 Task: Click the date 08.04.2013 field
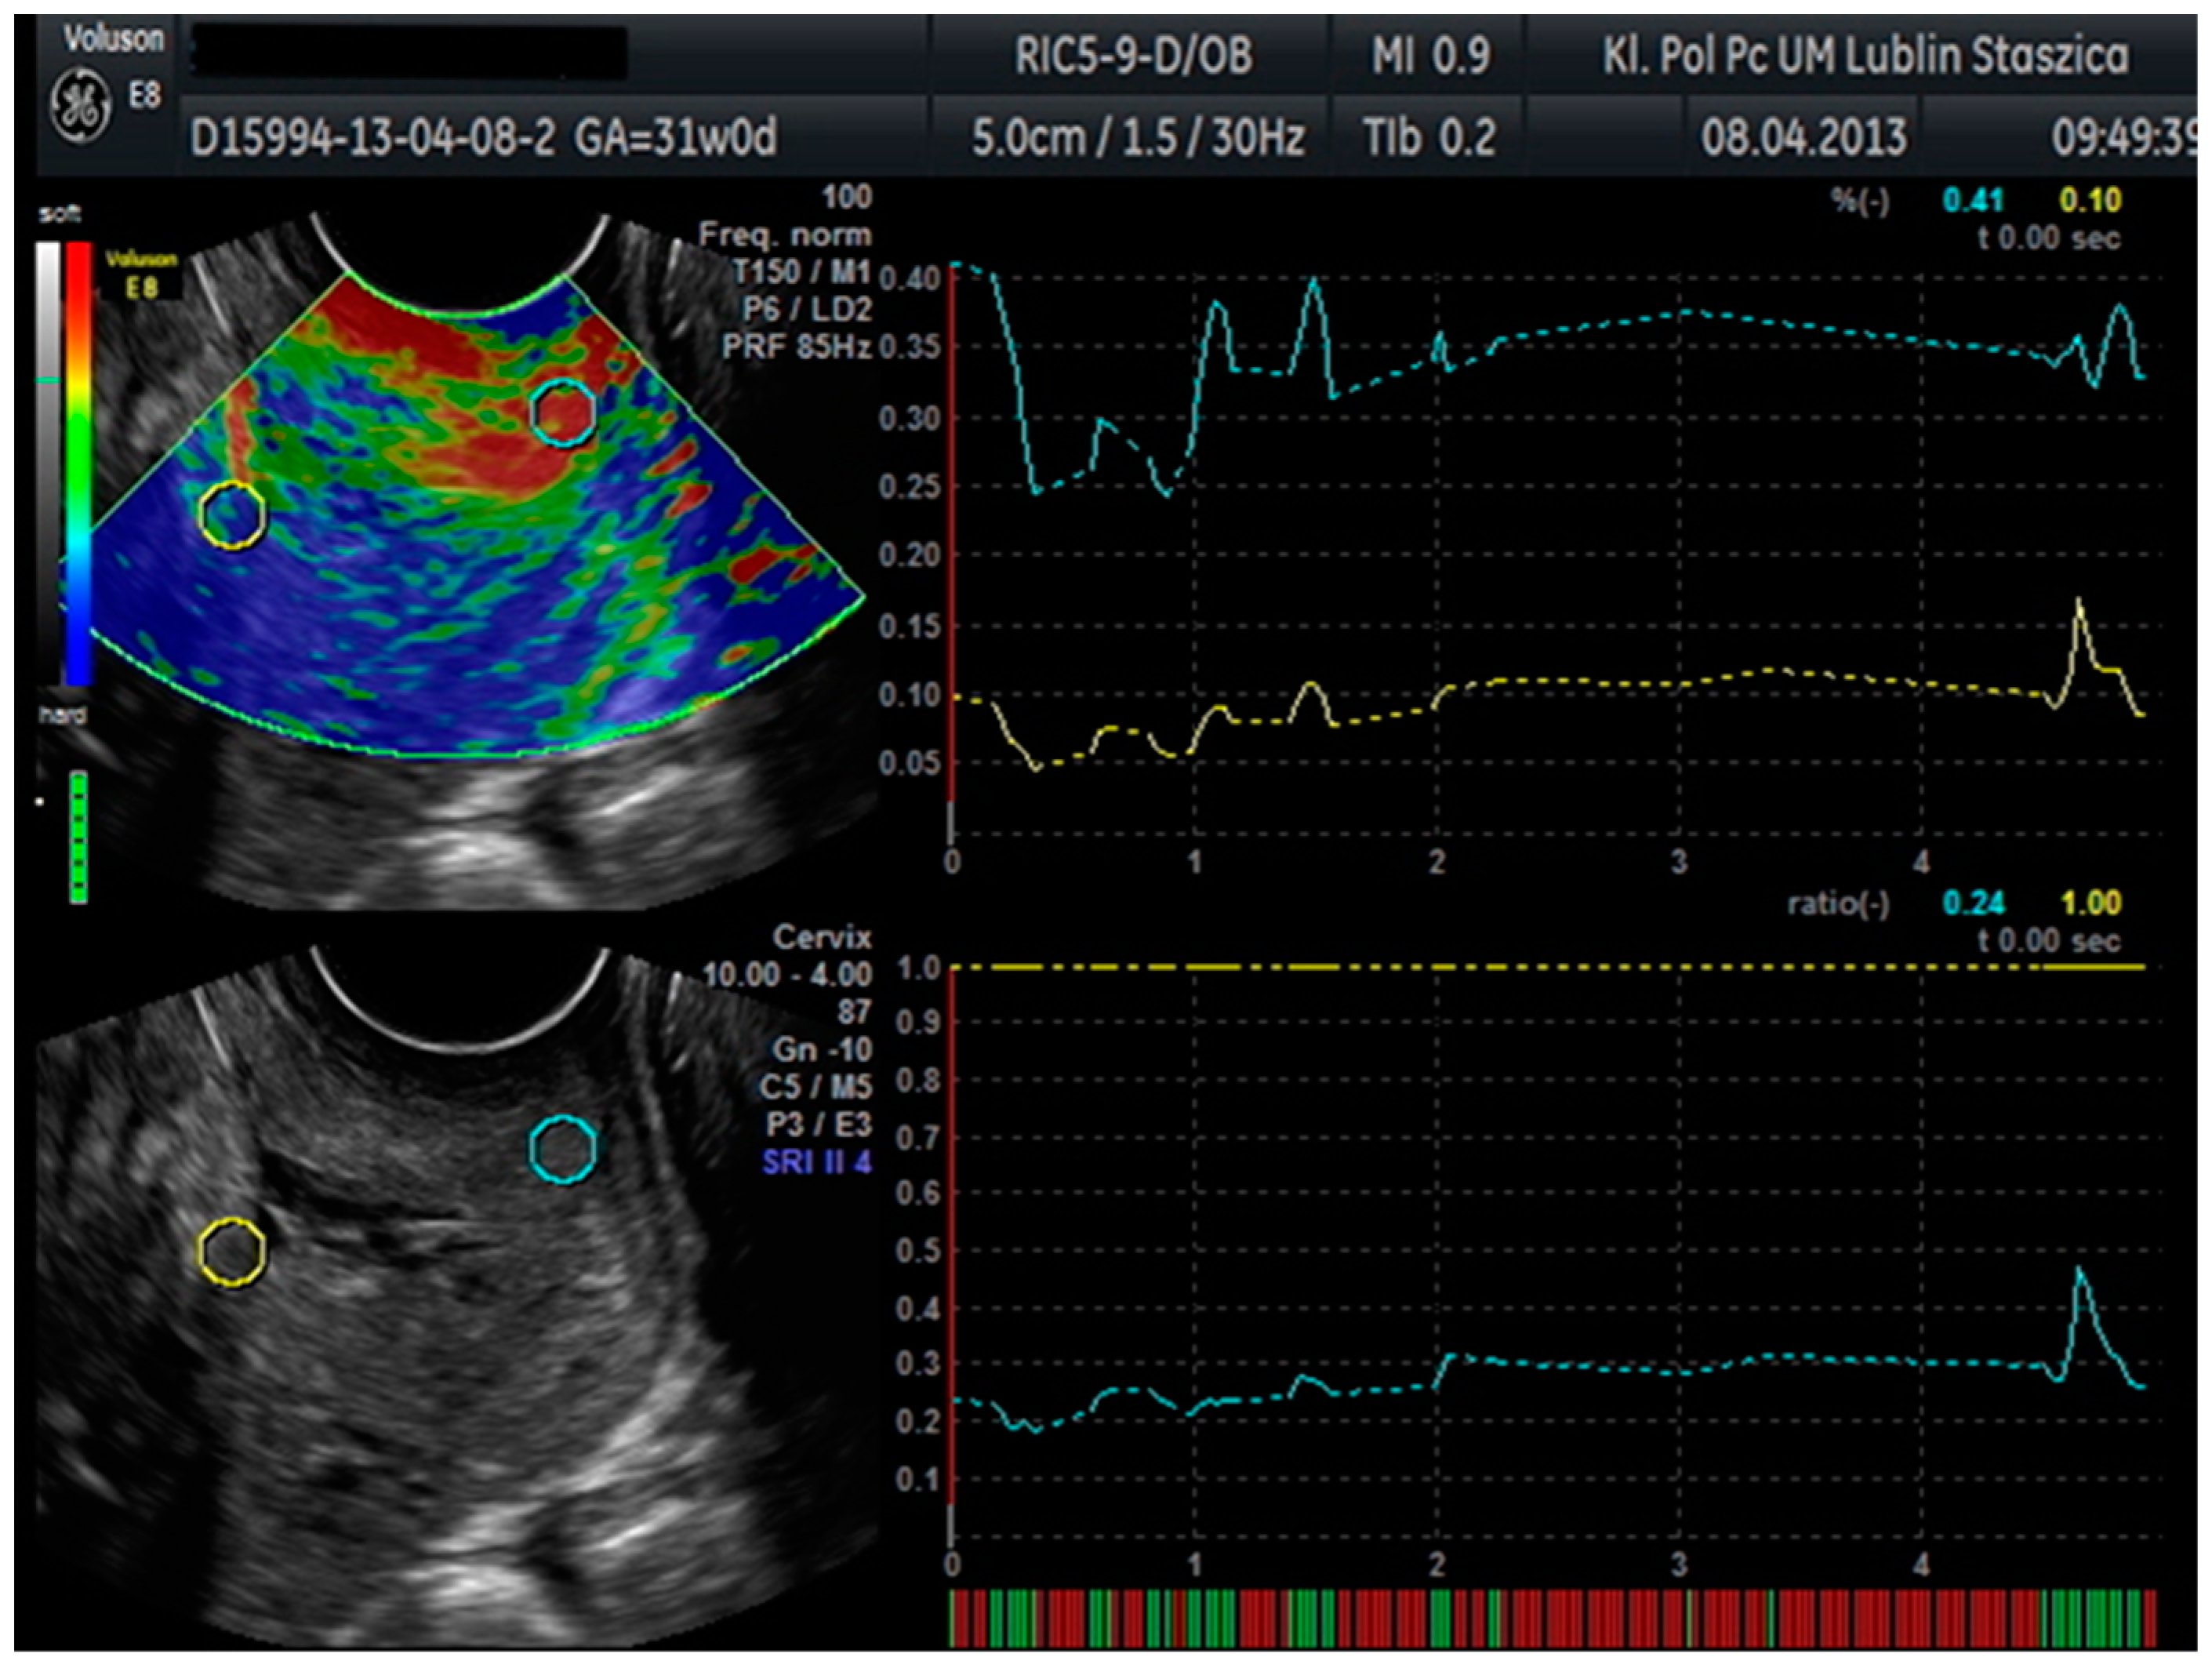point(1803,137)
